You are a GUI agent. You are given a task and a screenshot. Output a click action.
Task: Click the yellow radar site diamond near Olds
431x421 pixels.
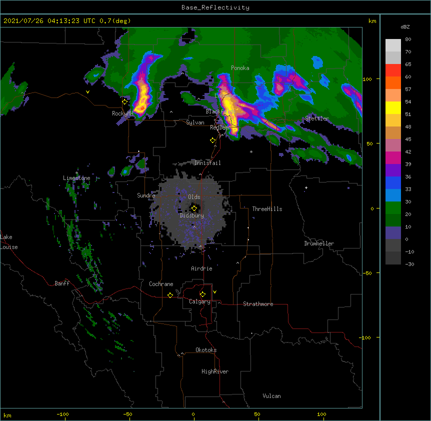[x=194, y=208]
